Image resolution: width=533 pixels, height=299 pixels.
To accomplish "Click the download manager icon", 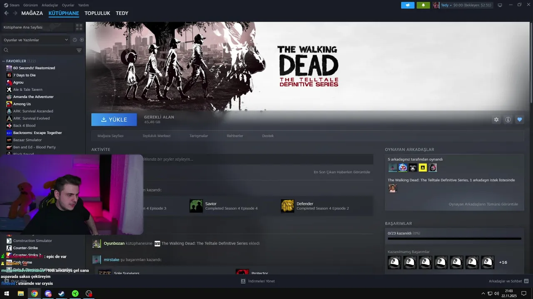I will [243, 281].
